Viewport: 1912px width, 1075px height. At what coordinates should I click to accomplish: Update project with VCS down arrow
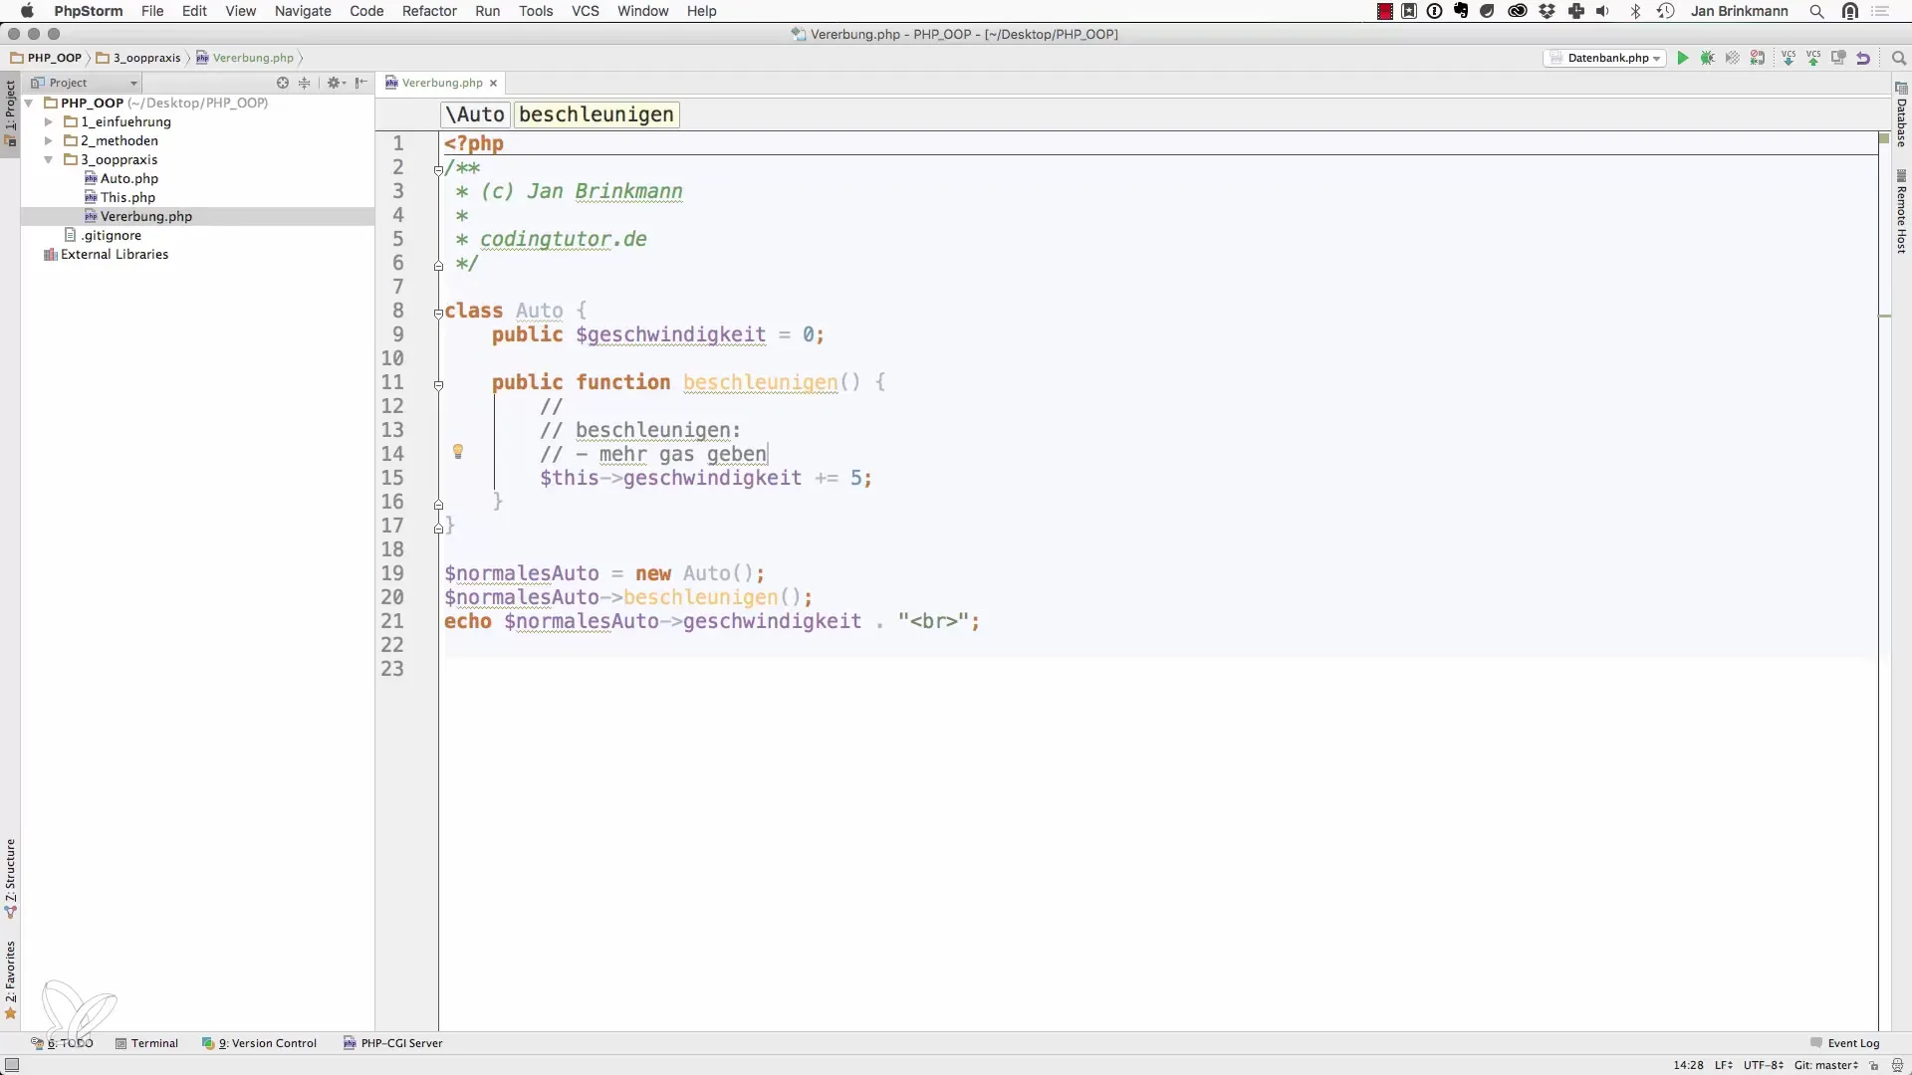[x=1789, y=58]
